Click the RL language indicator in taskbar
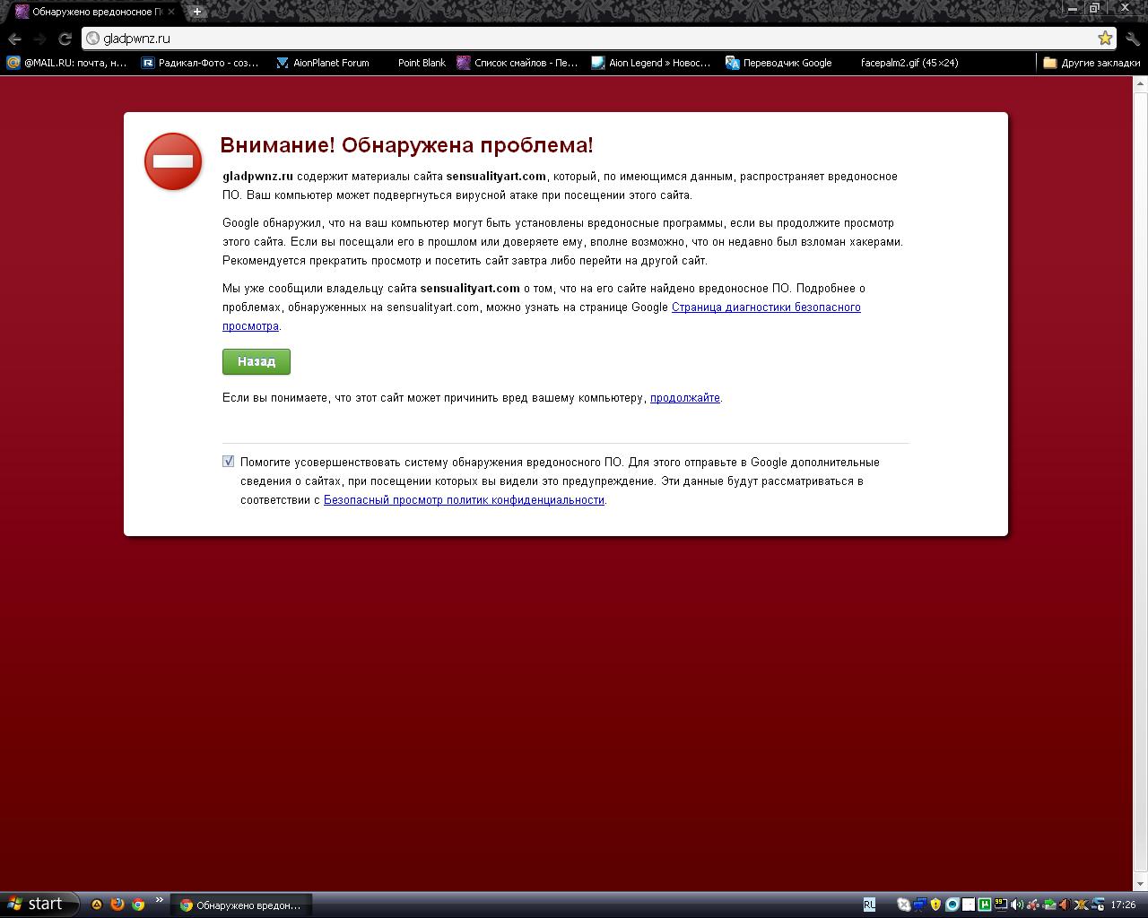Viewport: 1148px width, 918px height. [x=870, y=905]
